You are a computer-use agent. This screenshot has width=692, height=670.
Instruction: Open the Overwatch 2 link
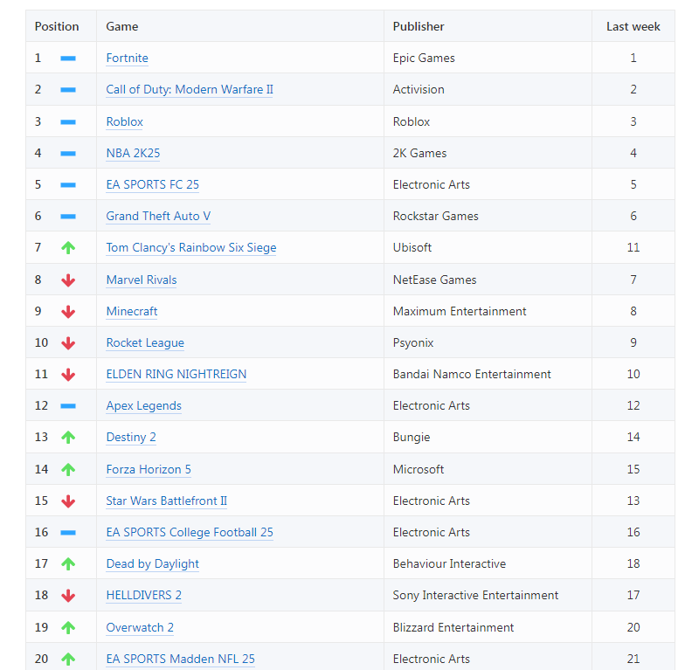pyautogui.click(x=140, y=628)
